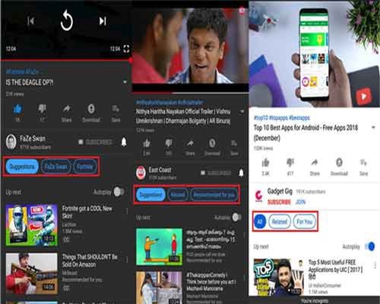
Task: Open options for Things That SHOULDN'T Be Sold video
Action: point(127,260)
